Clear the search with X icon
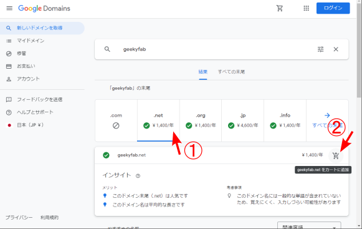This screenshot has width=362, height=229. pos(336,49)
